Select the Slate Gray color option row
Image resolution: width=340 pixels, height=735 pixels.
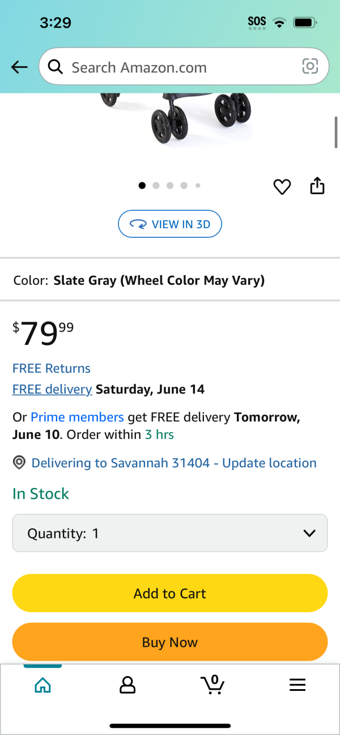tap(170, 280)
